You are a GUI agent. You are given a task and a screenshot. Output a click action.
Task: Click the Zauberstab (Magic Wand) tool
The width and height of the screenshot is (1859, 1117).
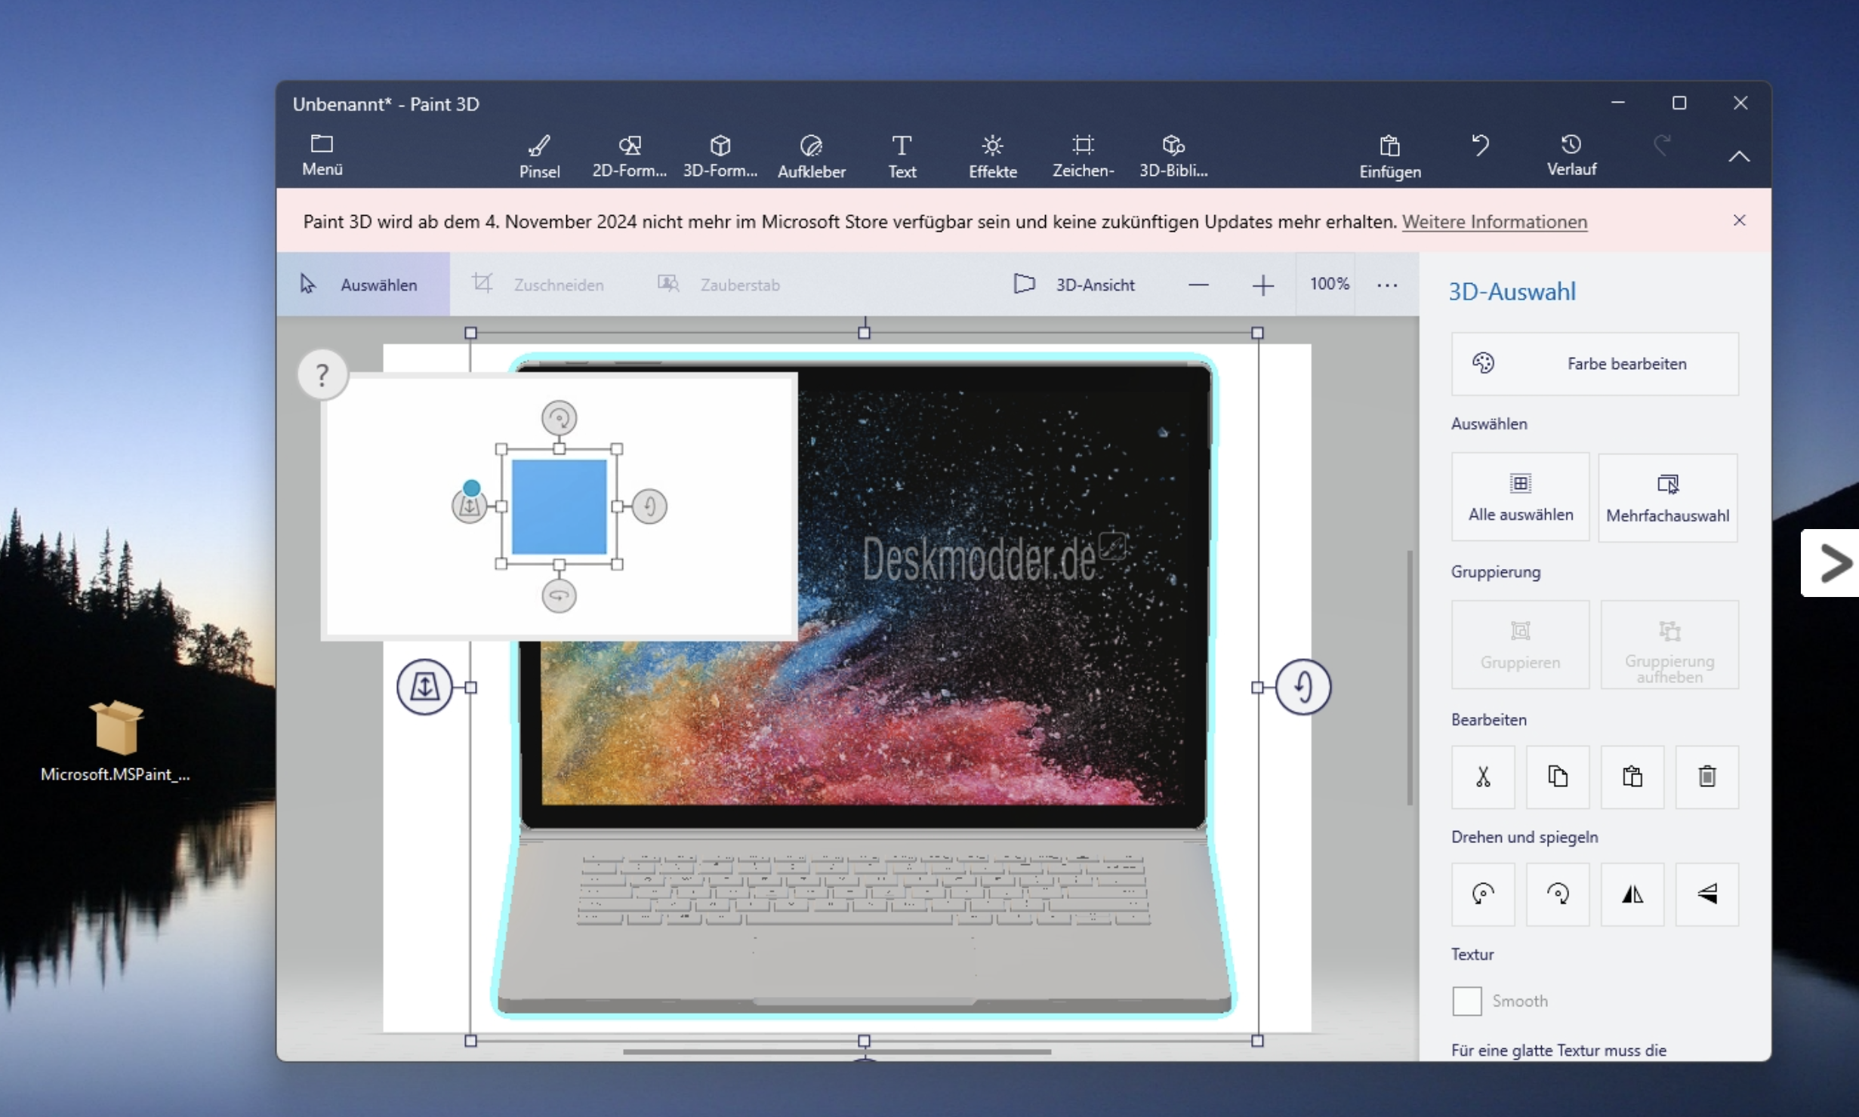(718, 282)
